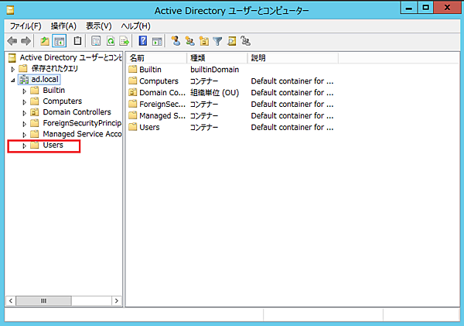This screenshot has width=464, height=326.
Task: Select the tree root Active Directory node
Action: [70, 57]
